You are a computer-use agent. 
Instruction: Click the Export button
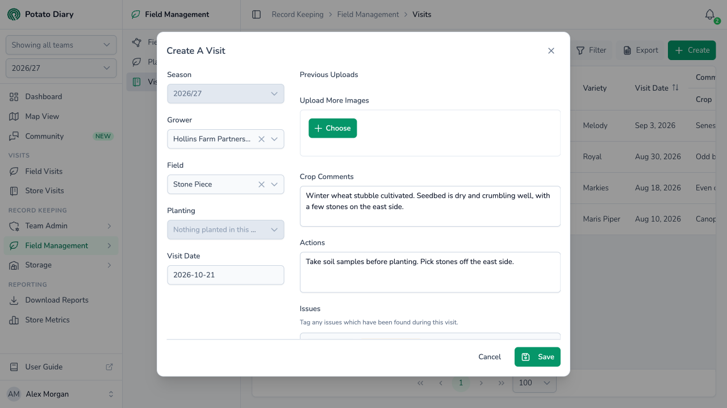641,50
